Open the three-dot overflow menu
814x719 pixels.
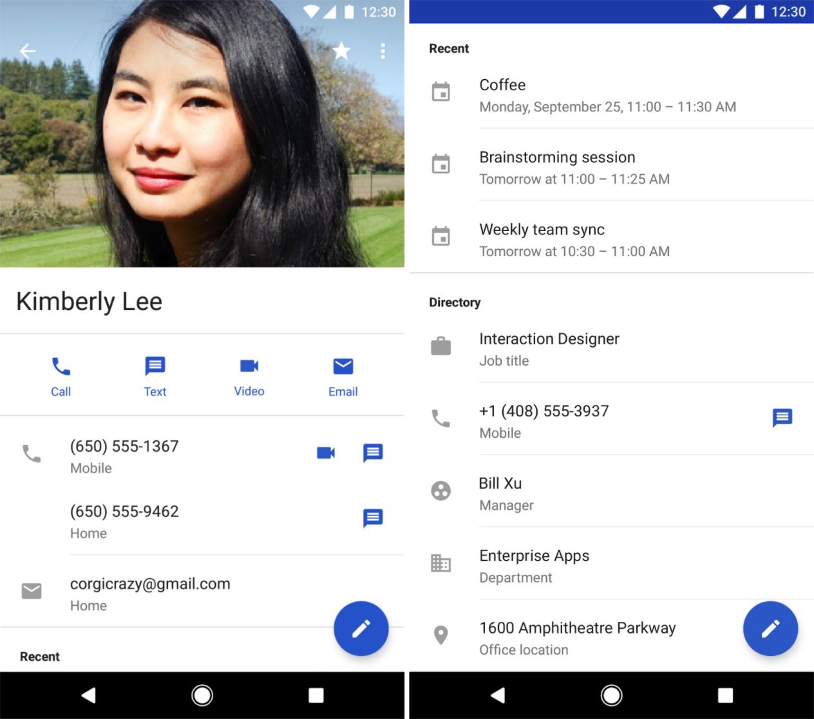tap(383, 51)
